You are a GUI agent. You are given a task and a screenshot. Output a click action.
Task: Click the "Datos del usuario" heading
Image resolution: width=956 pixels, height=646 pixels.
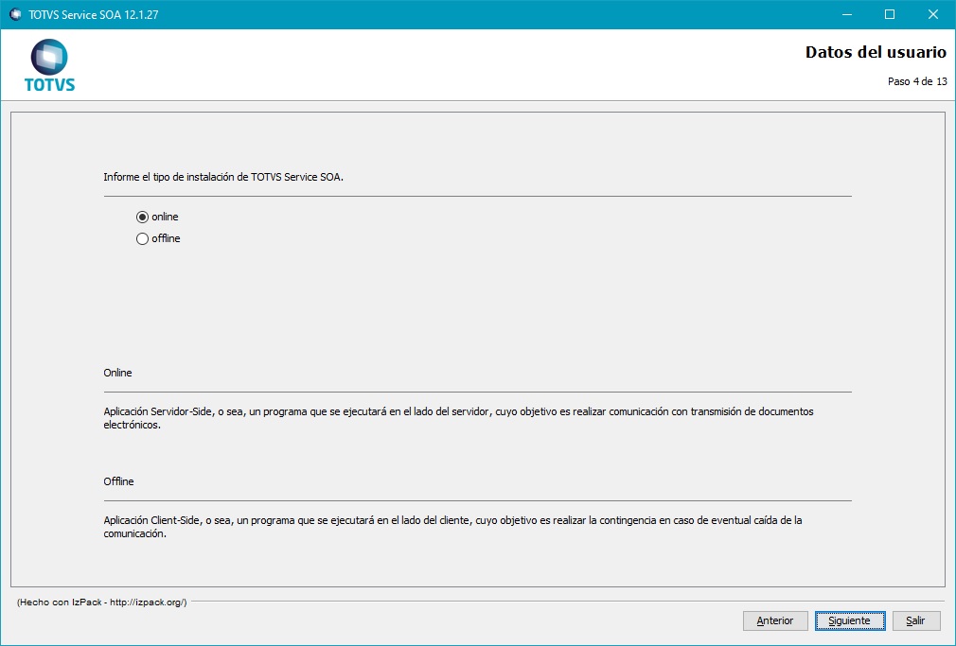[876, 52]
